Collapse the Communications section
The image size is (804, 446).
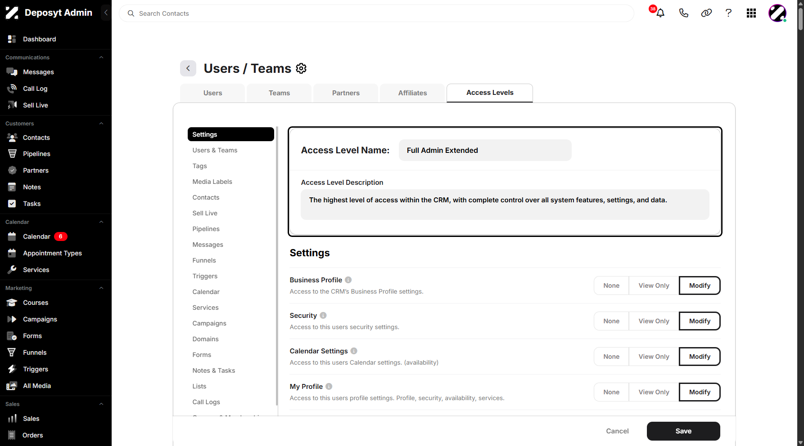(101, 58)
